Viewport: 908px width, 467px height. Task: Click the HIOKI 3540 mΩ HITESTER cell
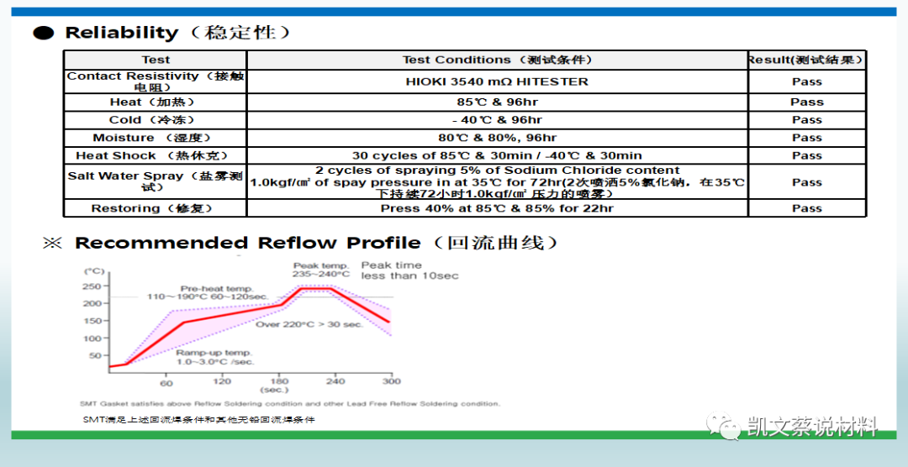click(498, 81)
